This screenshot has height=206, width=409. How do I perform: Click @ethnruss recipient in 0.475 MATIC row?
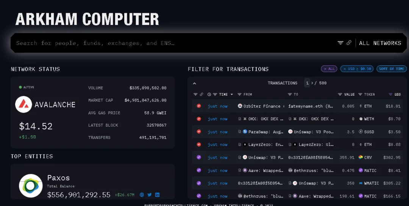pos(311,170)
